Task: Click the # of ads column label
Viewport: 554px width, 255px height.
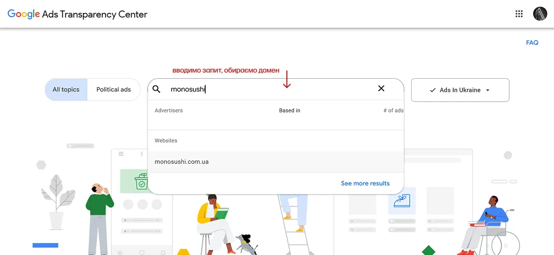Action: 393,110
